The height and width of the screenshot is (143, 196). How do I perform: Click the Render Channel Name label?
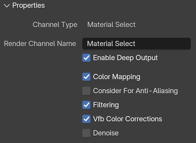40,44
